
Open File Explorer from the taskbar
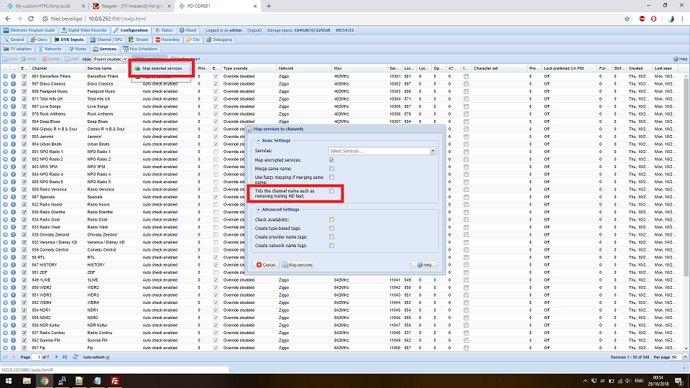click(27, 381)
